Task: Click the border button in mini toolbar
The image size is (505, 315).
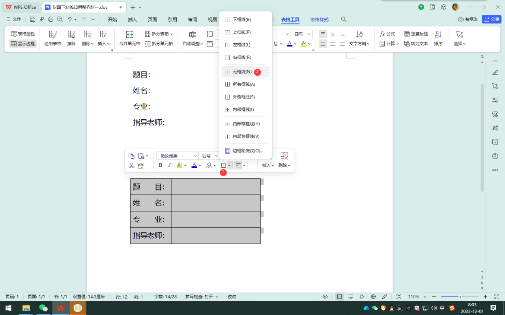Action: point(223,165)
